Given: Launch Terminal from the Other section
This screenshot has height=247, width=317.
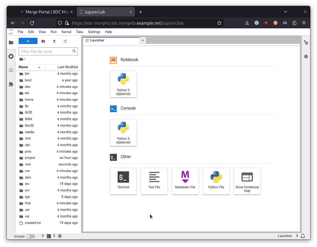Looking at the screenshot, I should click(x=123, y=181).
